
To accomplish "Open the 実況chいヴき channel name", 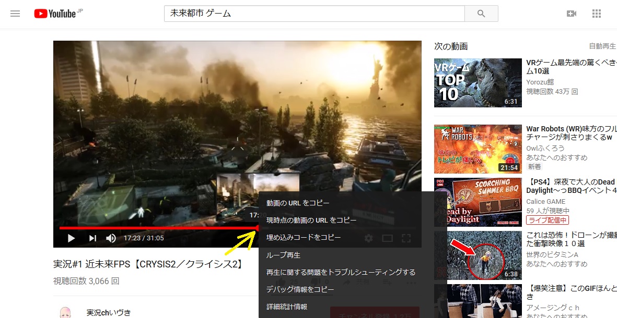I will tap(109, 313).
